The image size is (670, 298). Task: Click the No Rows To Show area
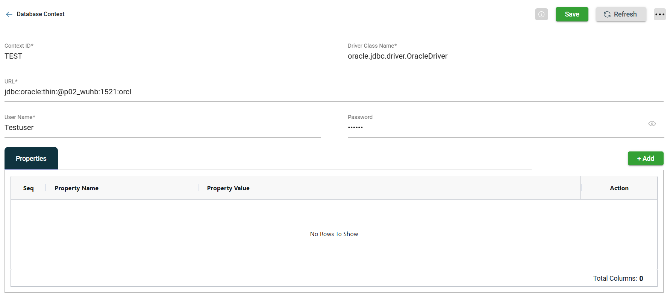(334, 234)
